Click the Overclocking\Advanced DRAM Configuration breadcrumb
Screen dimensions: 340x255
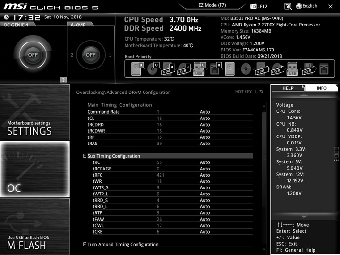(123, 93)
